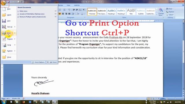Screen dimensions: 185x104
Task: Open Firefox from the taskbar
Action: (x=24, y=102)
